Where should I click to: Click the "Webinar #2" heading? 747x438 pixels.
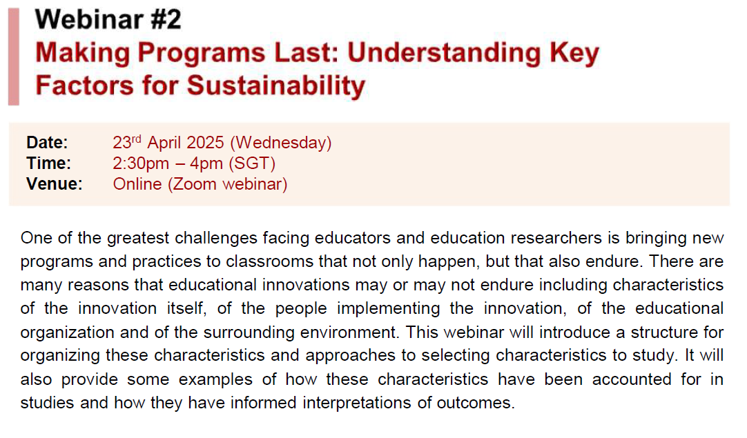109,19
